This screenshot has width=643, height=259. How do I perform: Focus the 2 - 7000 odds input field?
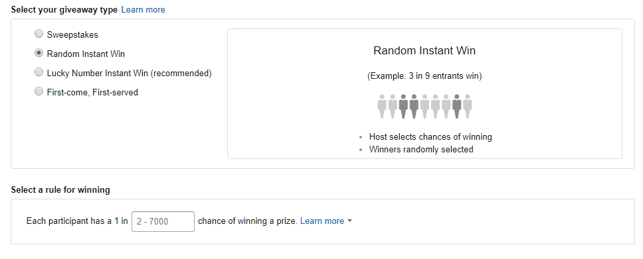[x=163, y=221]
